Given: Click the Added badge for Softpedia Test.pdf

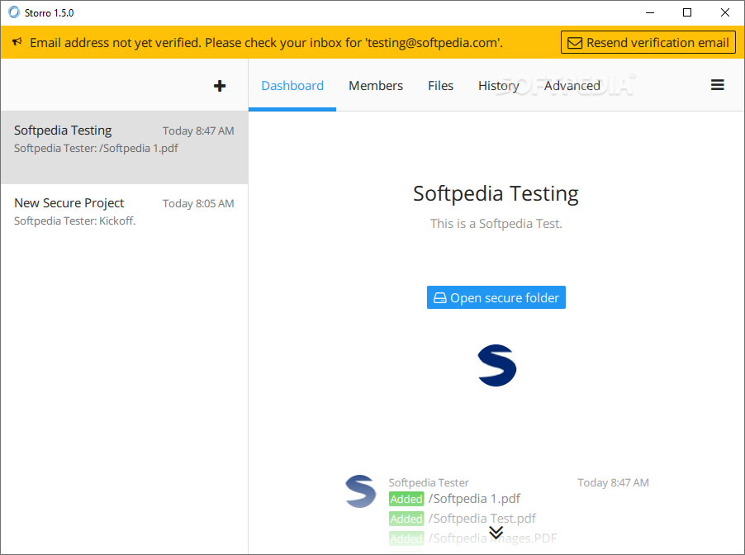Looking at the screenshot, I should pos(406,519).
